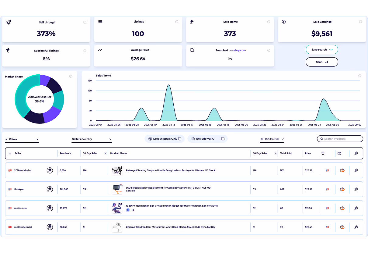The width and height of the screenshot is (368, 253).
Task: Open the ebay.com link
Action: tap(240, 50)
